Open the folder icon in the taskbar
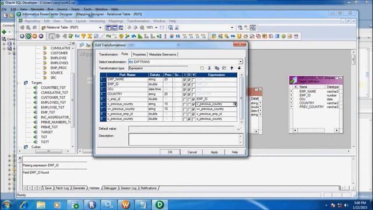The width and height of the screenshot is (373, 210). (41, 205)
